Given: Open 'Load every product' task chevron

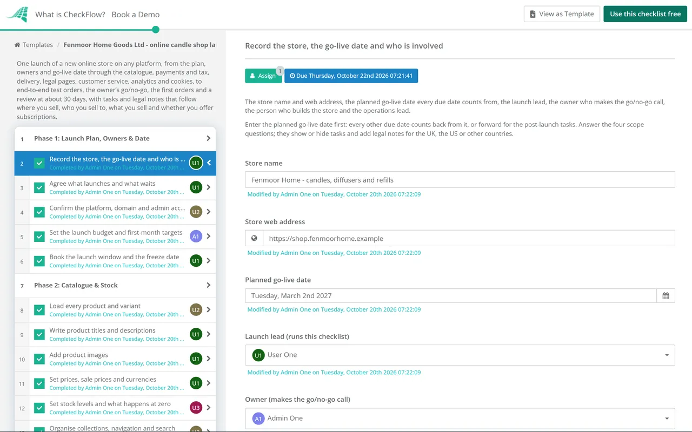Looking at the screenshot, I should 209,309.
